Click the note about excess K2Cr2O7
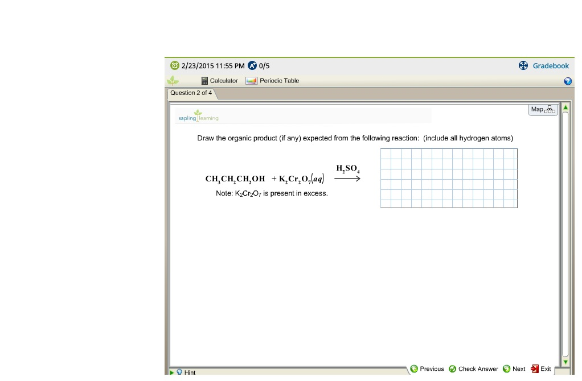The height and width of the screenshot is (381, 582). pyautogui.click(x=272, y=193)
